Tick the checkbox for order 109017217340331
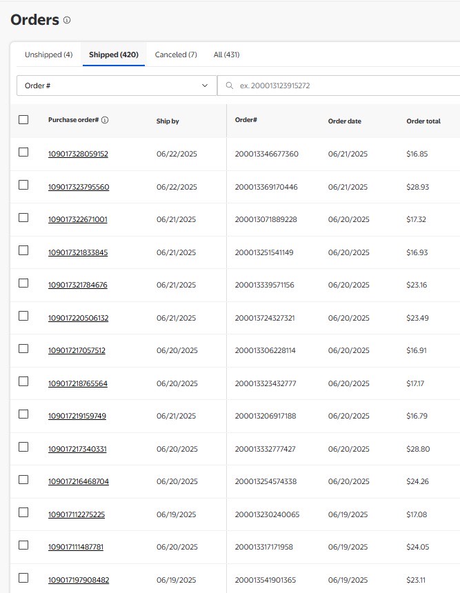460x593 pixels. (x=23, y=447)
